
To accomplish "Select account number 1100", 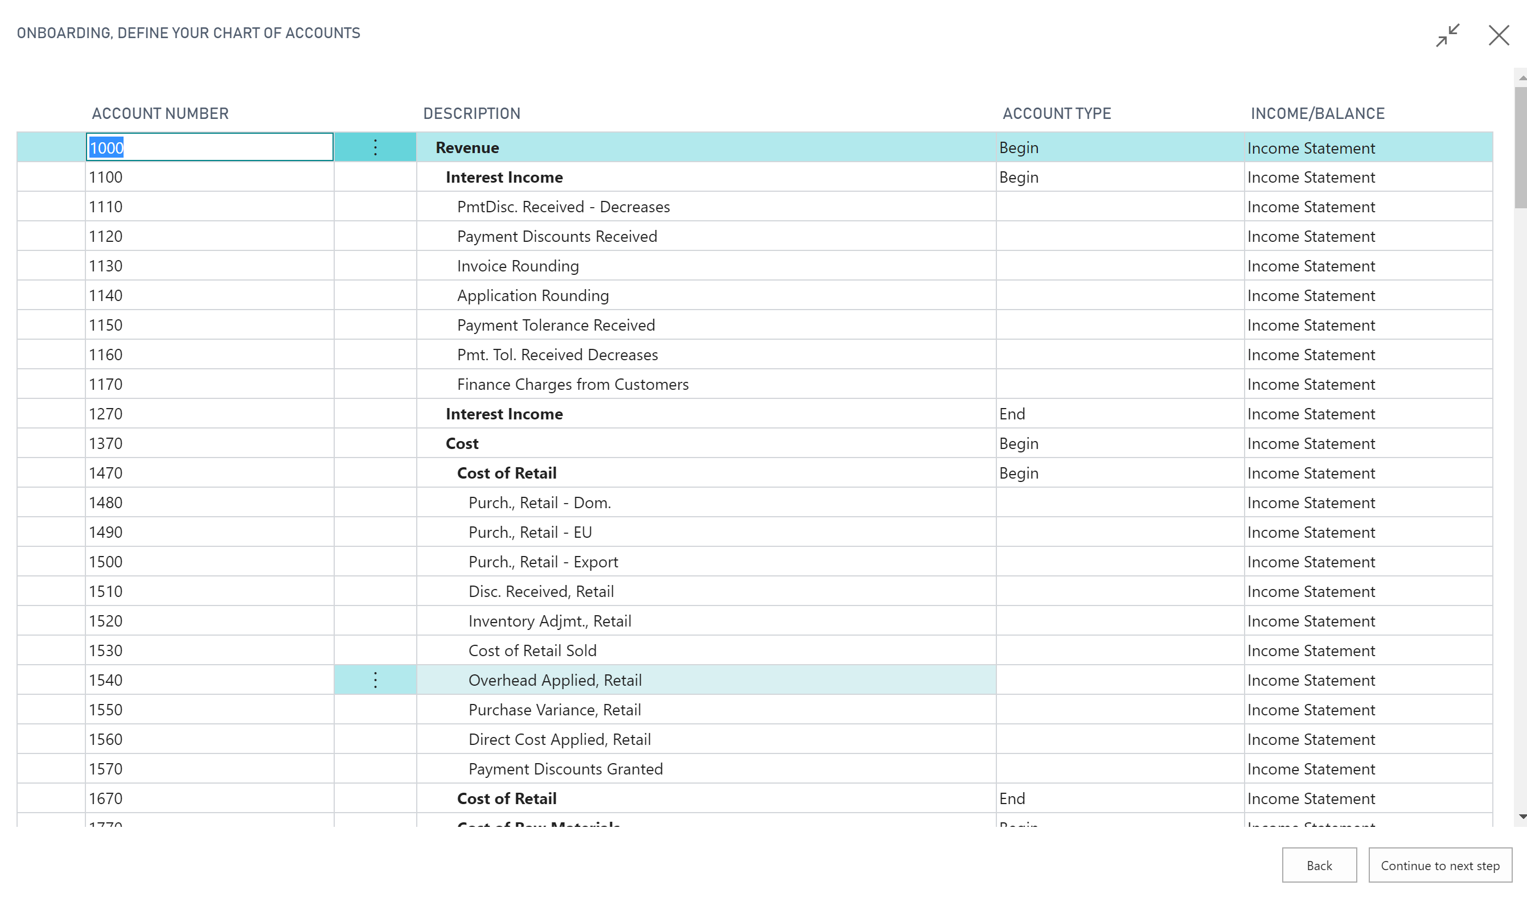I will (x=210, y=177).
